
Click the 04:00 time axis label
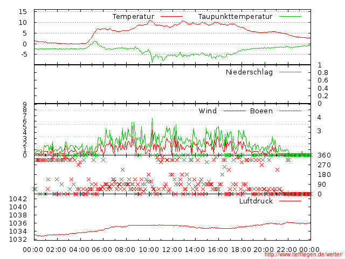(x=79, y=250)
